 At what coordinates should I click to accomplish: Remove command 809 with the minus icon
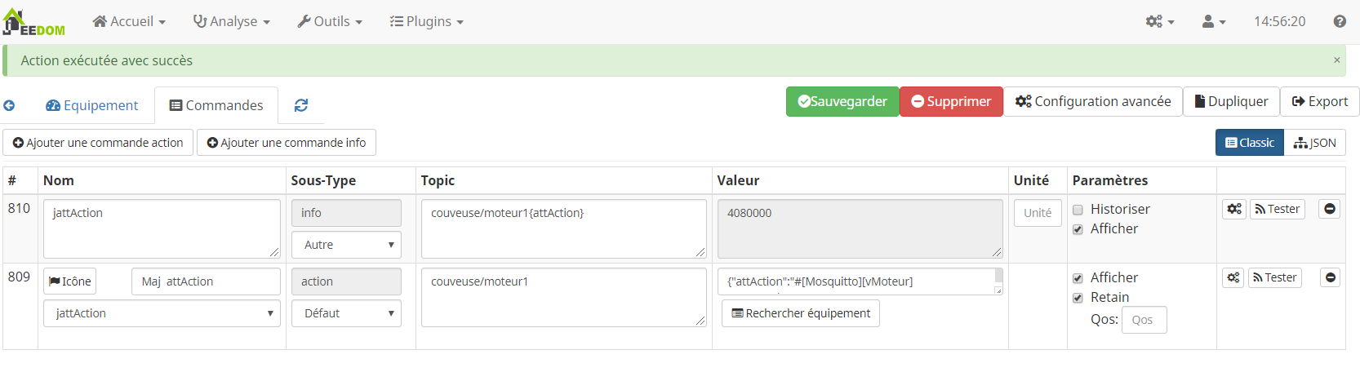click(x=1330, y=278)
